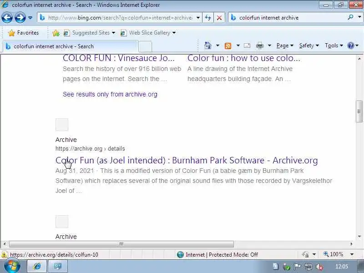Viewport: 364px width, 273px height.
Task: Click Internet Explorer taskbar icon
Action: (x=37, y=266)
